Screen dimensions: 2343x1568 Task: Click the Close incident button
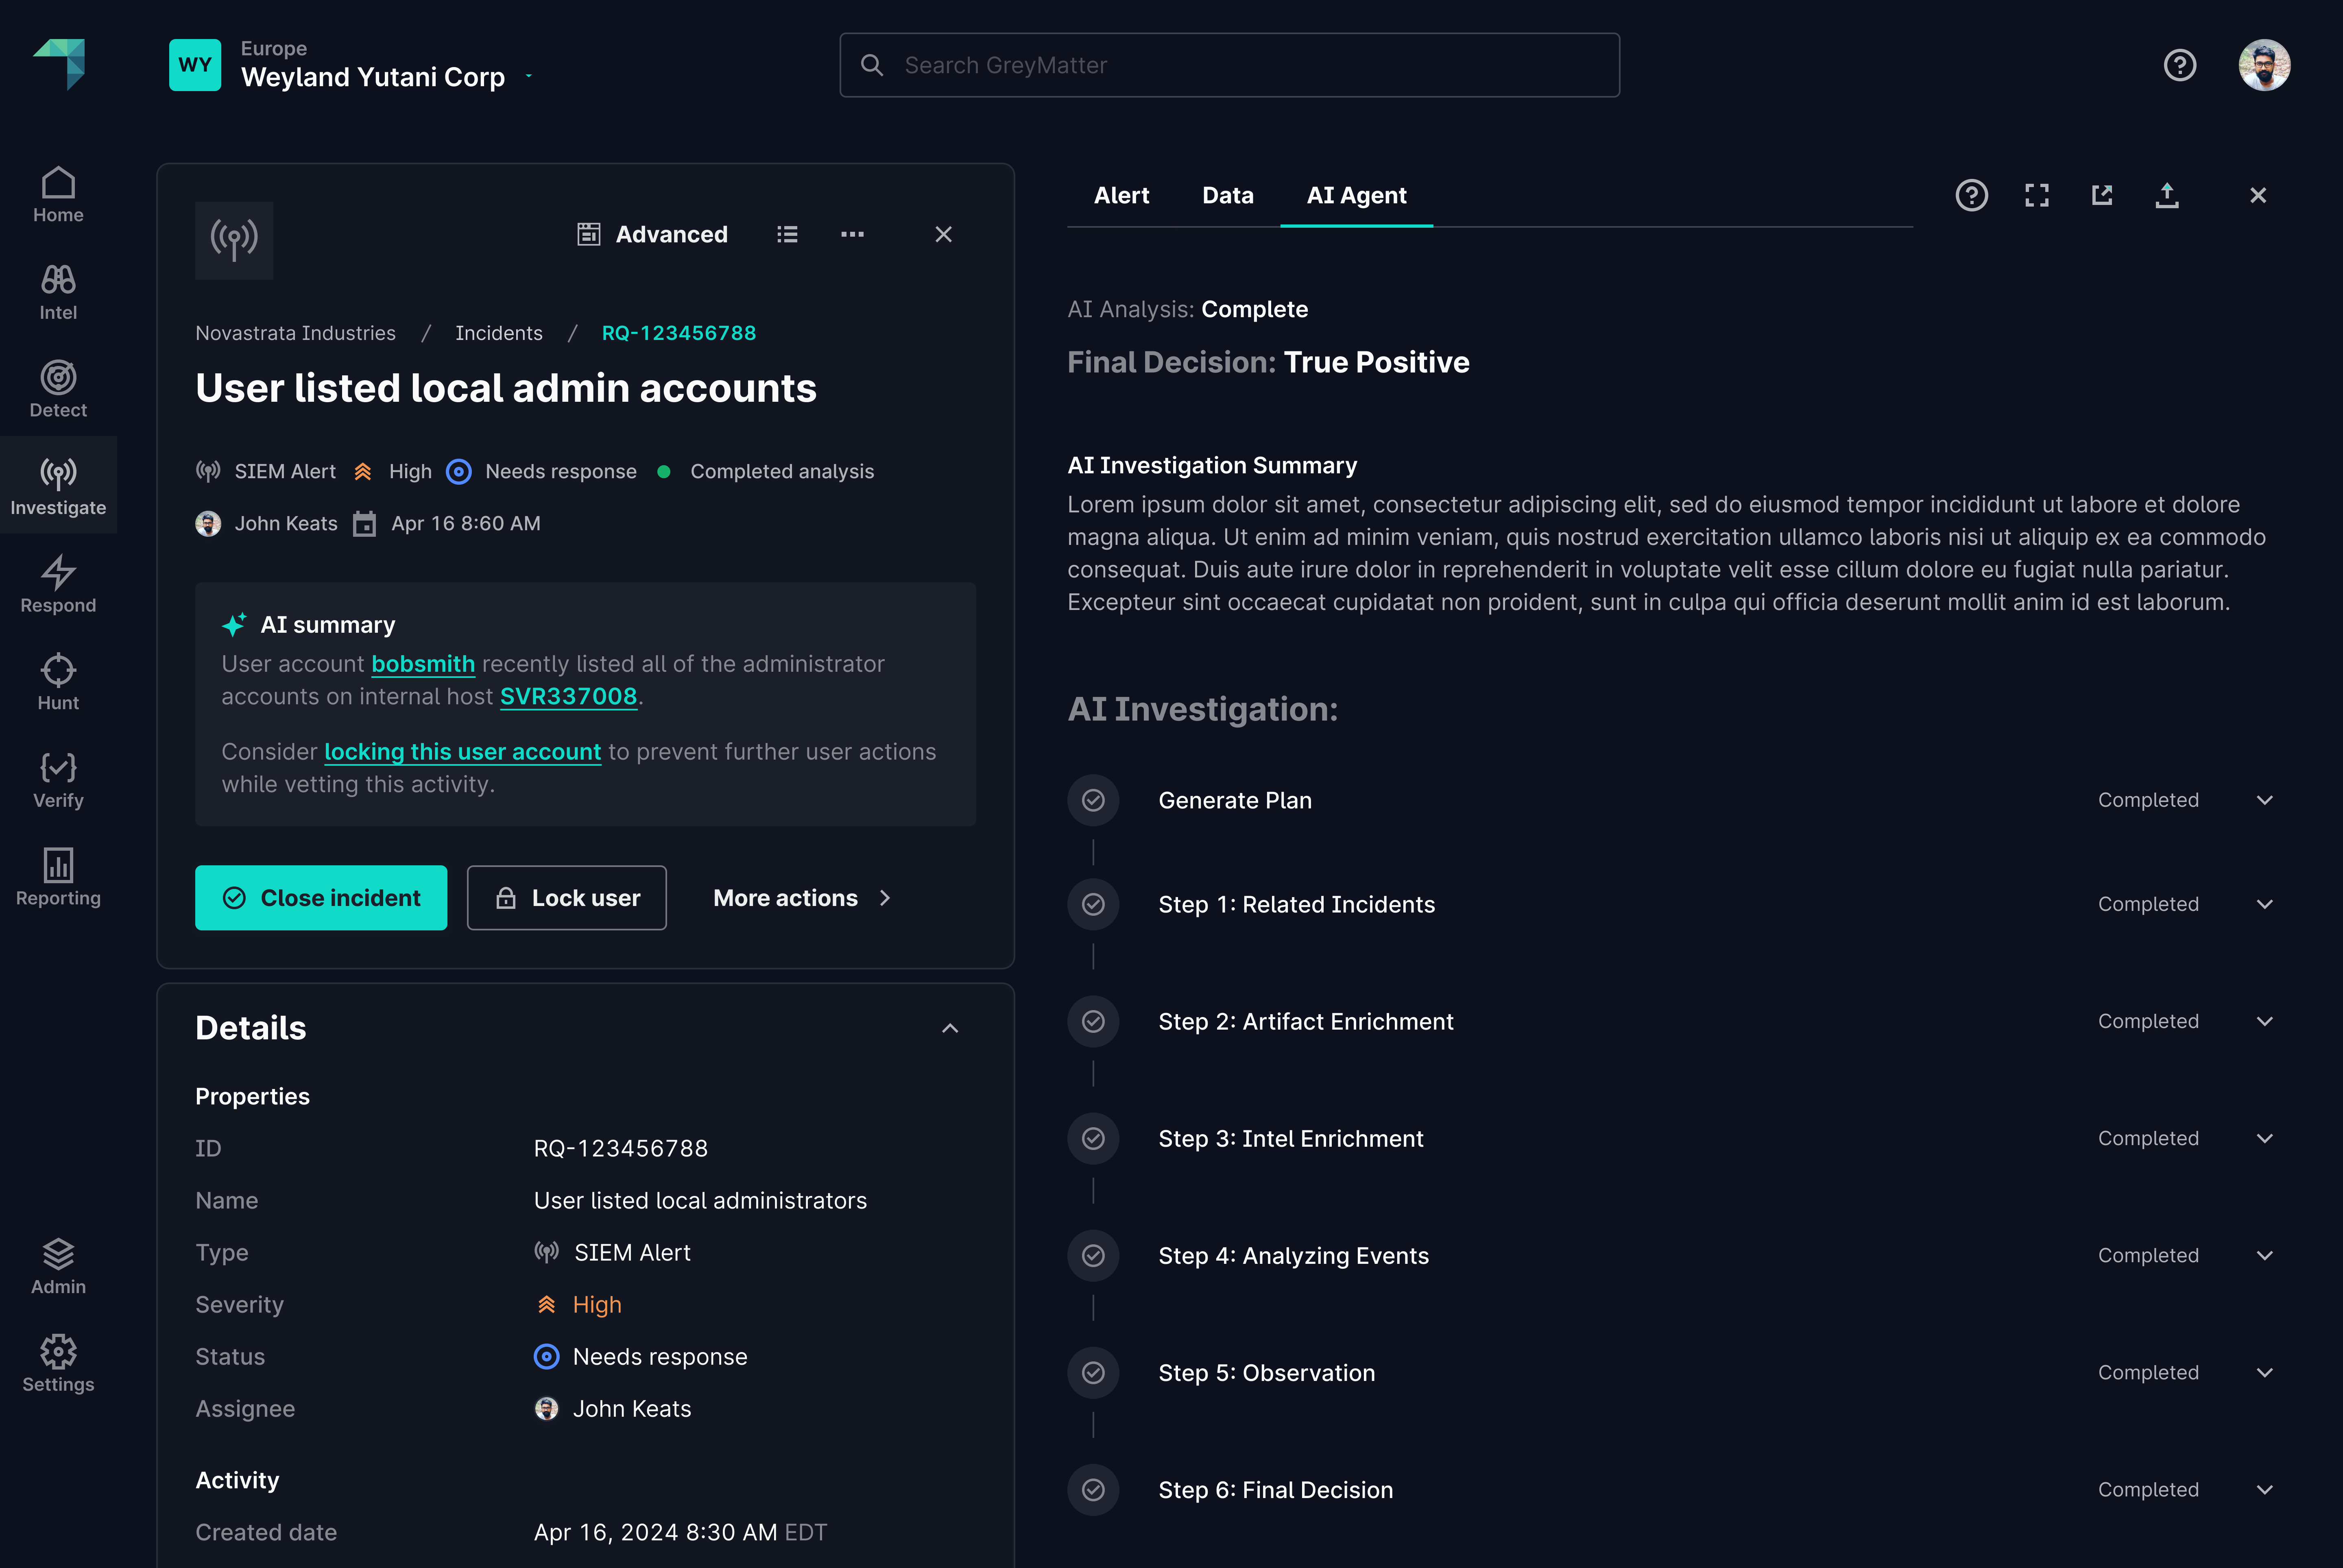pyautogui.click(x=321, y=898)
